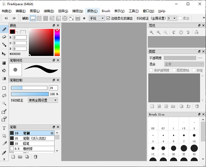The height and width of the screenshot is (167, 206).
Task: Select the Bucket fill tool
Action: click(x=4, y=70)
